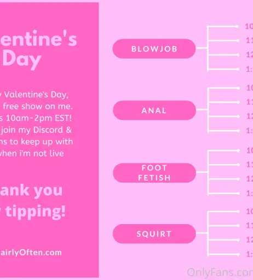Click the bottom bracket endpoint dot beside ANAL

click(238, 131)
